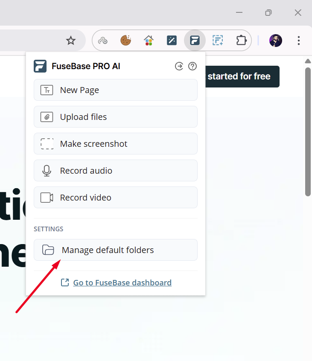The image size is (312, 361).
Task: Open the cookie extension icon
Action: click(x=125, y=41)
